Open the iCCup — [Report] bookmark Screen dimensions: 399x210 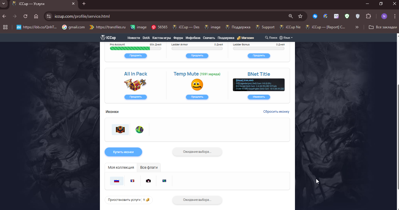click(x=325, y=27)
